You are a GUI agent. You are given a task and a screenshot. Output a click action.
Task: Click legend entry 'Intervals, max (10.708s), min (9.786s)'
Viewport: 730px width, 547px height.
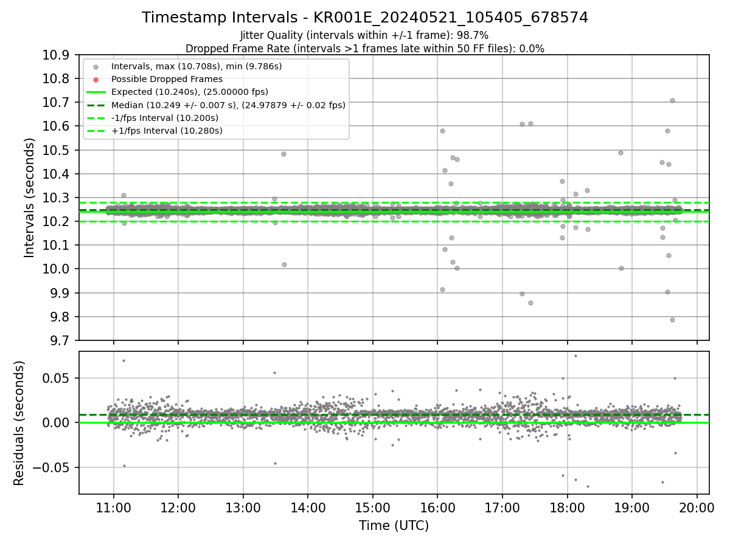coord(196,66)
